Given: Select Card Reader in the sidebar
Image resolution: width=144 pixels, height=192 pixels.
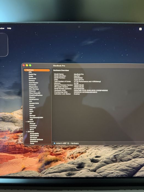Looking at the screenshot, I should click(x=33, y=83).
